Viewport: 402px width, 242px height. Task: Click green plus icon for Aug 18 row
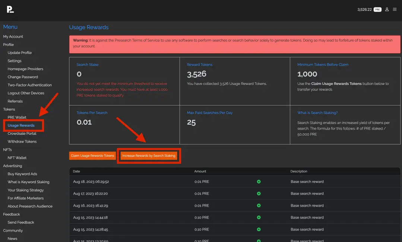[x=259, y=182]
